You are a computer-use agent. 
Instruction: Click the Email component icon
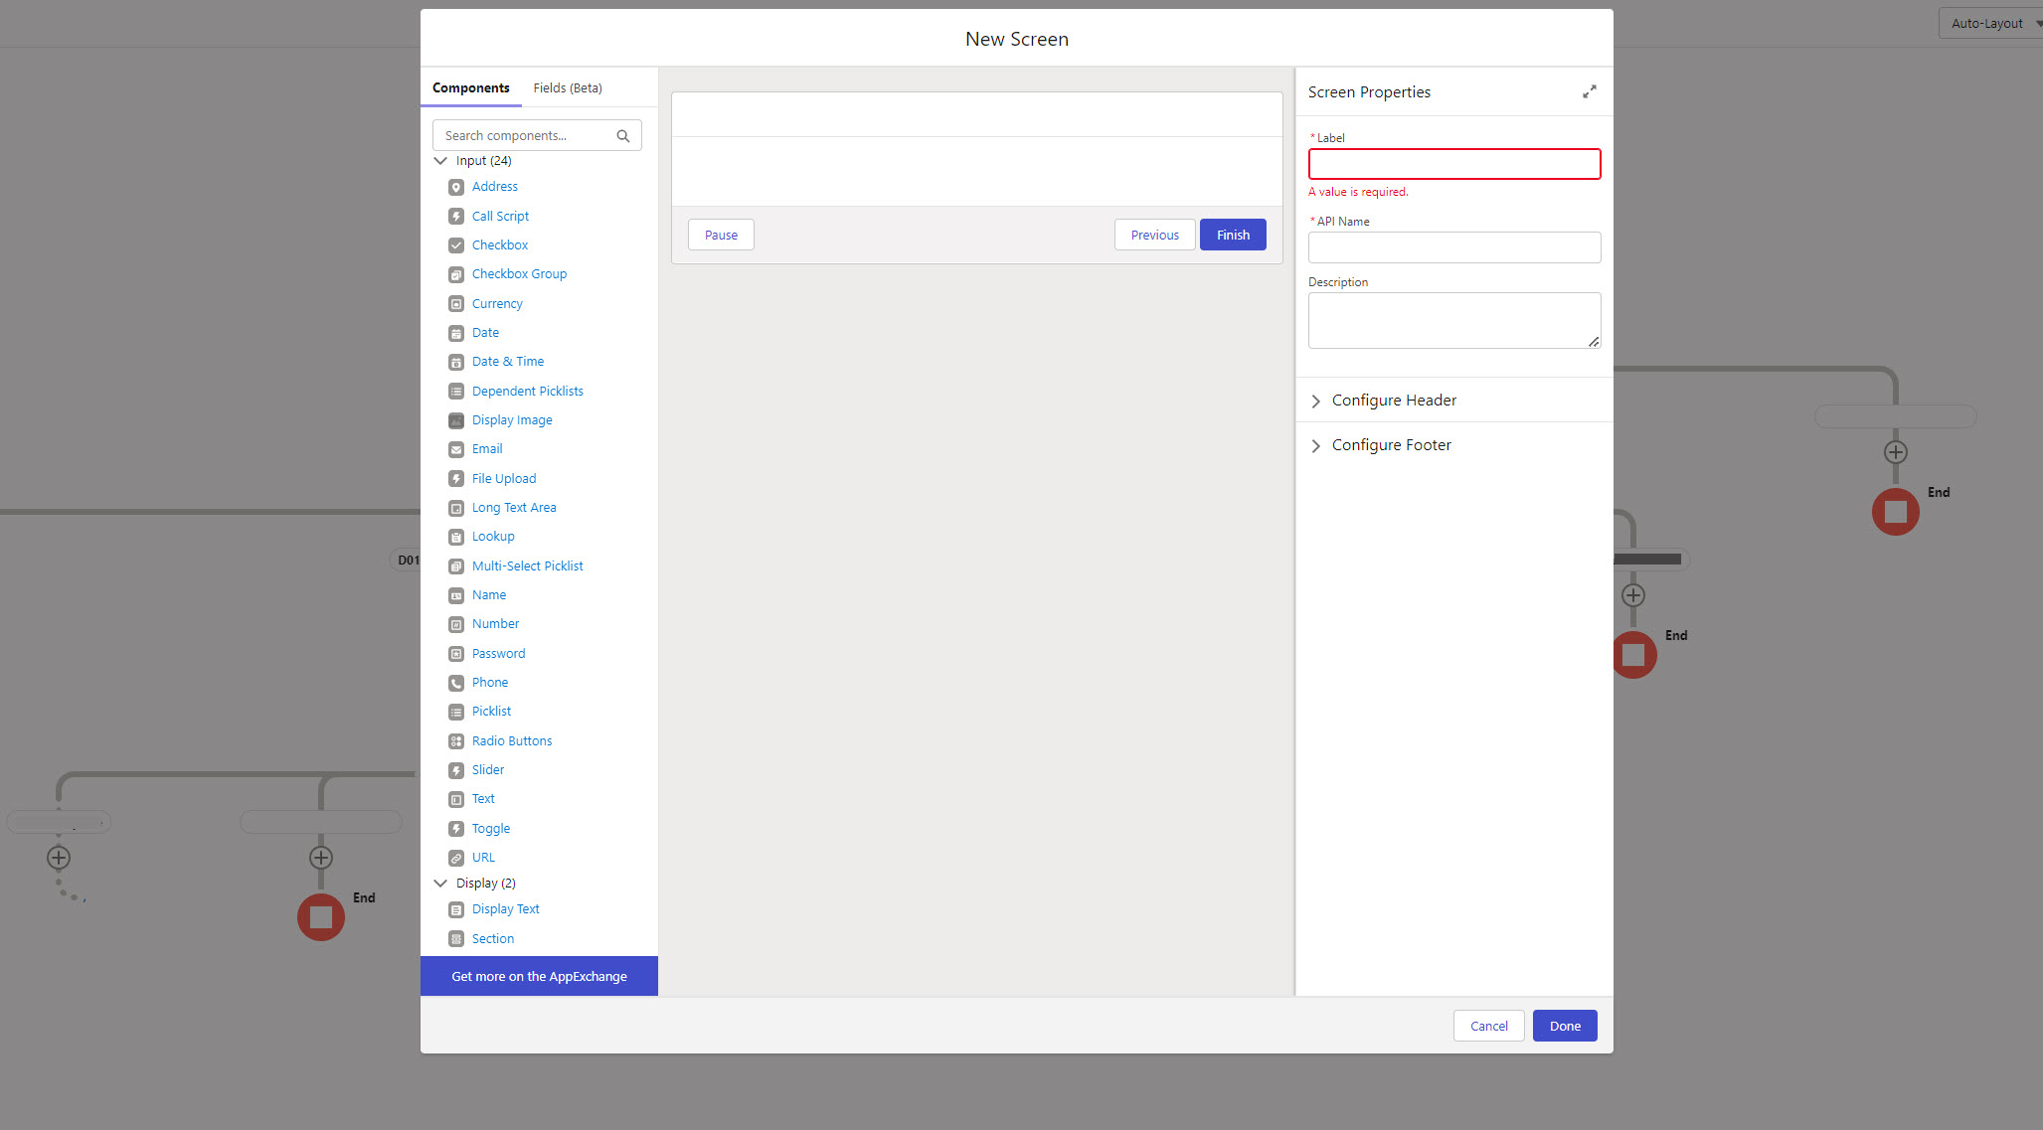[x=456, y=449]
